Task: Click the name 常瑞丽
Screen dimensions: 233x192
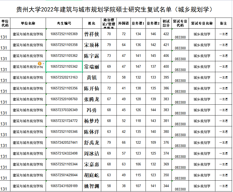Action: click(x=92, y=67)
